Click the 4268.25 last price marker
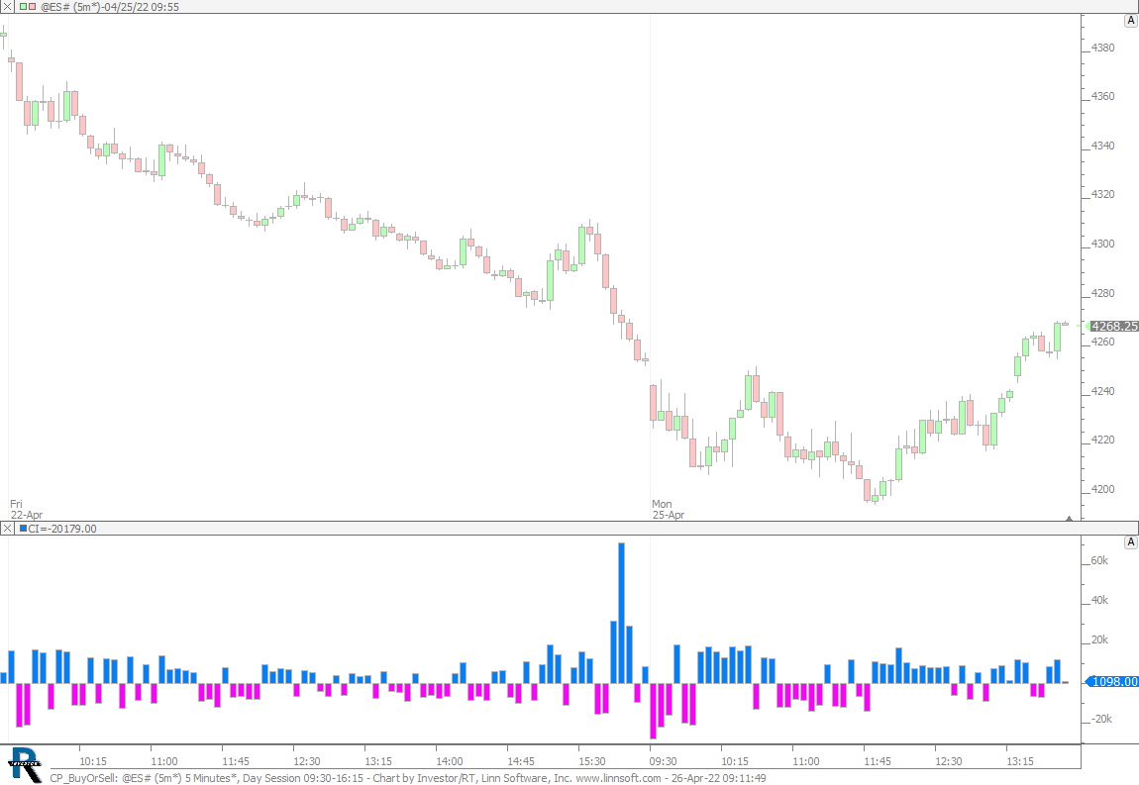This screenshot has width=1139, height=785. (1113, 326)
